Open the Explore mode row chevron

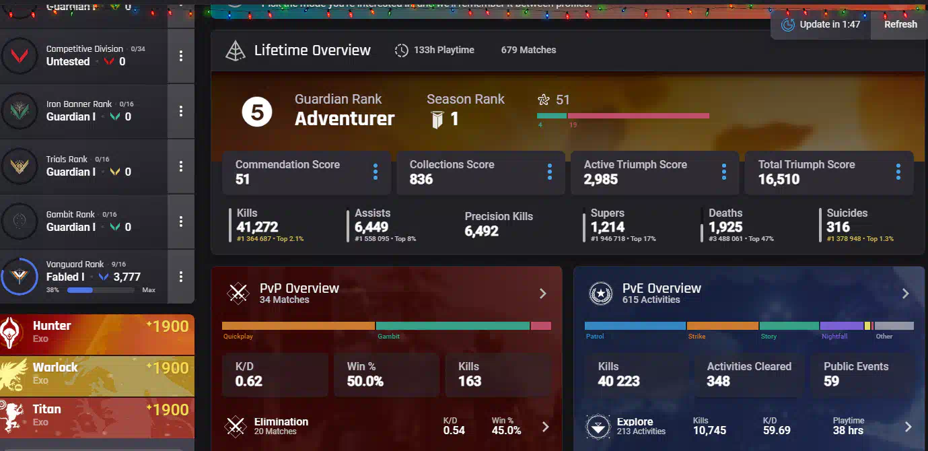[x=908, y=427]
